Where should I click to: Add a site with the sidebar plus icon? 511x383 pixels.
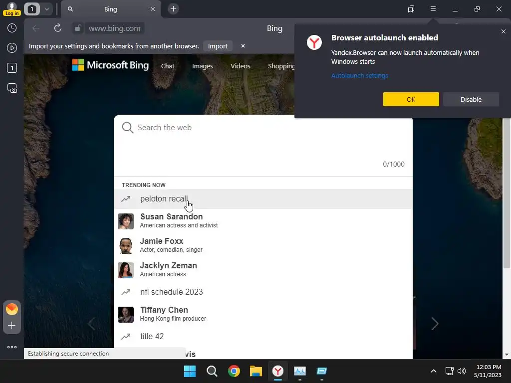pos(12,325)
